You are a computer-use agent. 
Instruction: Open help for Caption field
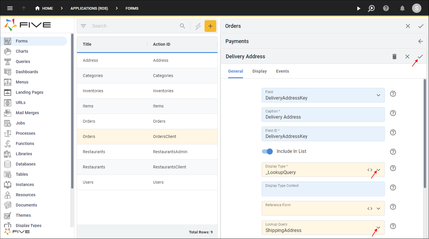393,113
